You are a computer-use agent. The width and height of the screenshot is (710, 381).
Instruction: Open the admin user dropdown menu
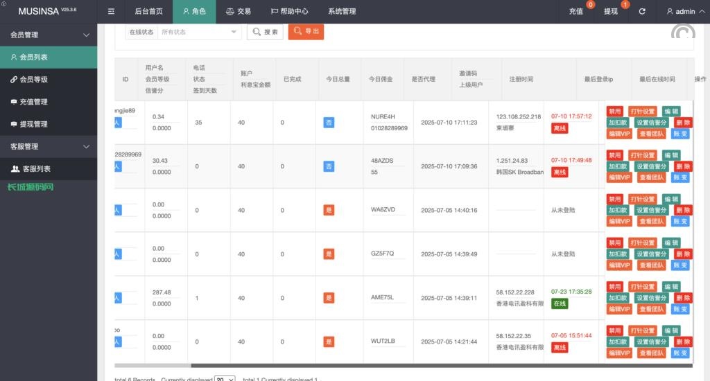tap(681, 12)
